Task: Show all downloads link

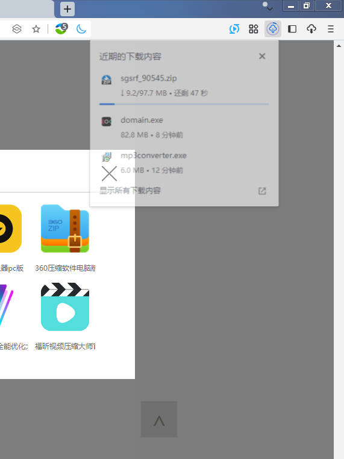Action: click(130, 191)
